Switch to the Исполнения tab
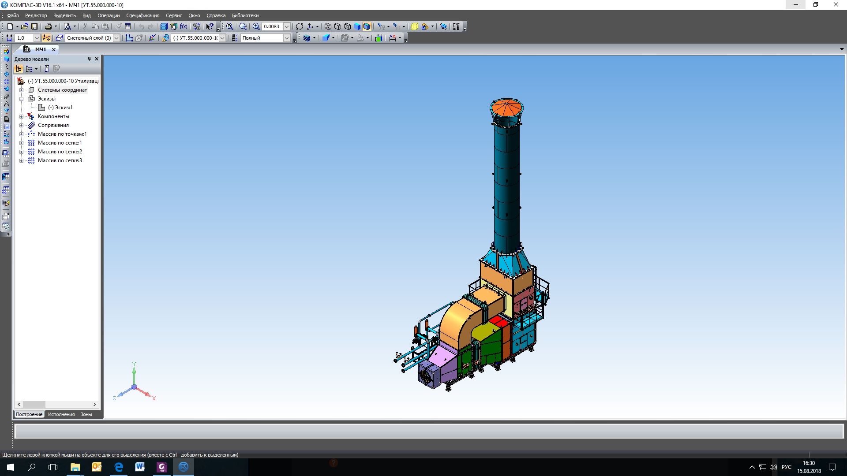847x476 pixels. coord(61,414)
